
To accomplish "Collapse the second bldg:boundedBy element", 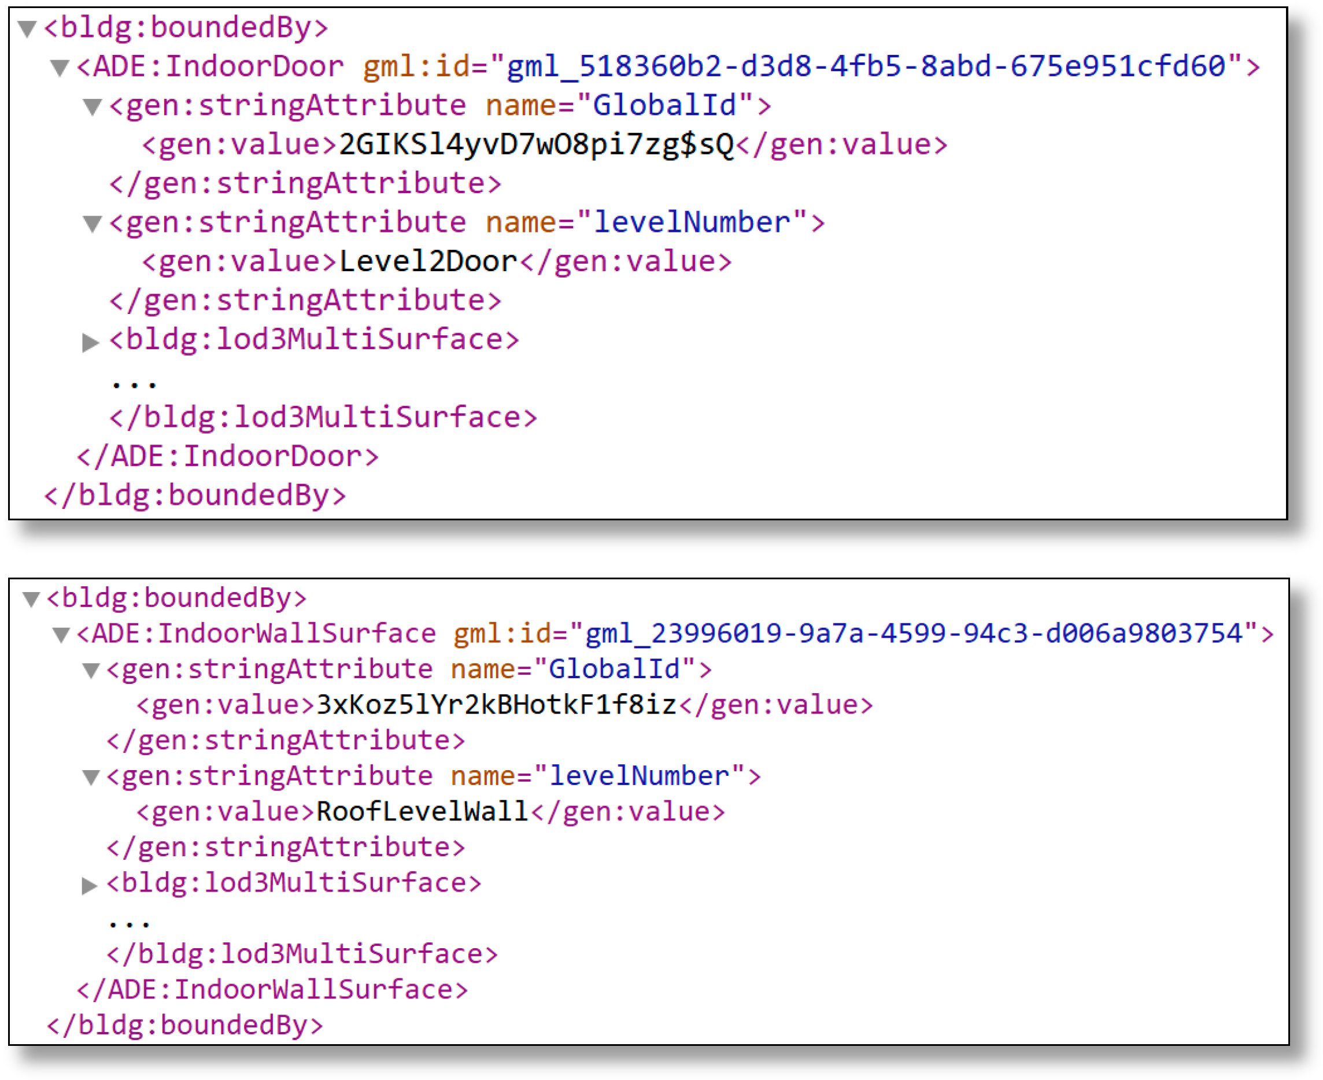I will [x=31, y=599].
